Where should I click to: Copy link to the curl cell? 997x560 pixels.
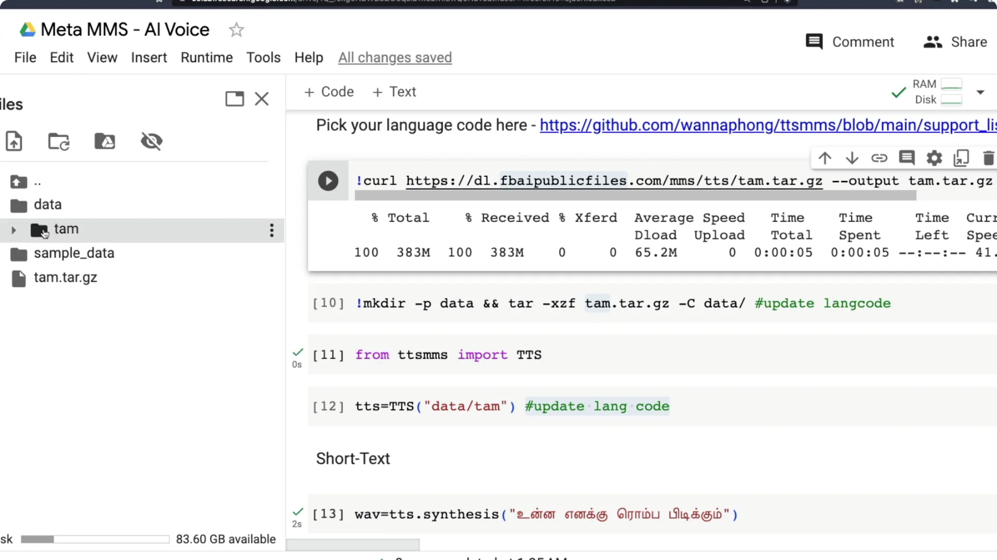point(880,158)
